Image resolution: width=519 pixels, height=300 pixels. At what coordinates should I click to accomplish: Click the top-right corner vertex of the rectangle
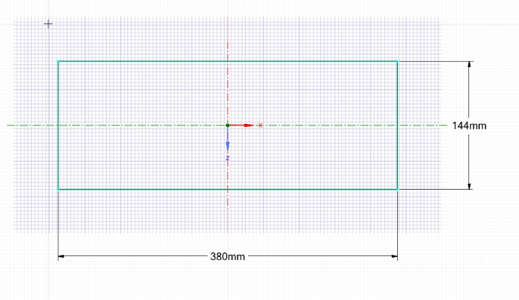(397, 61)
